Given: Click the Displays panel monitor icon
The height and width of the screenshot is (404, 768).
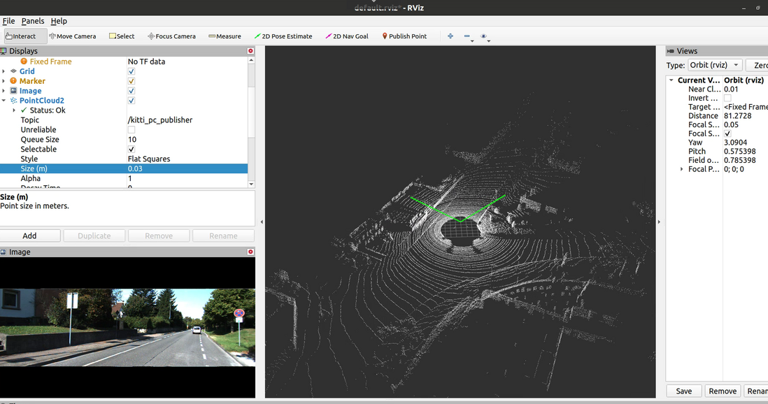Looking at the screenshot, I should pyautogui.click(x=3, y=51).
